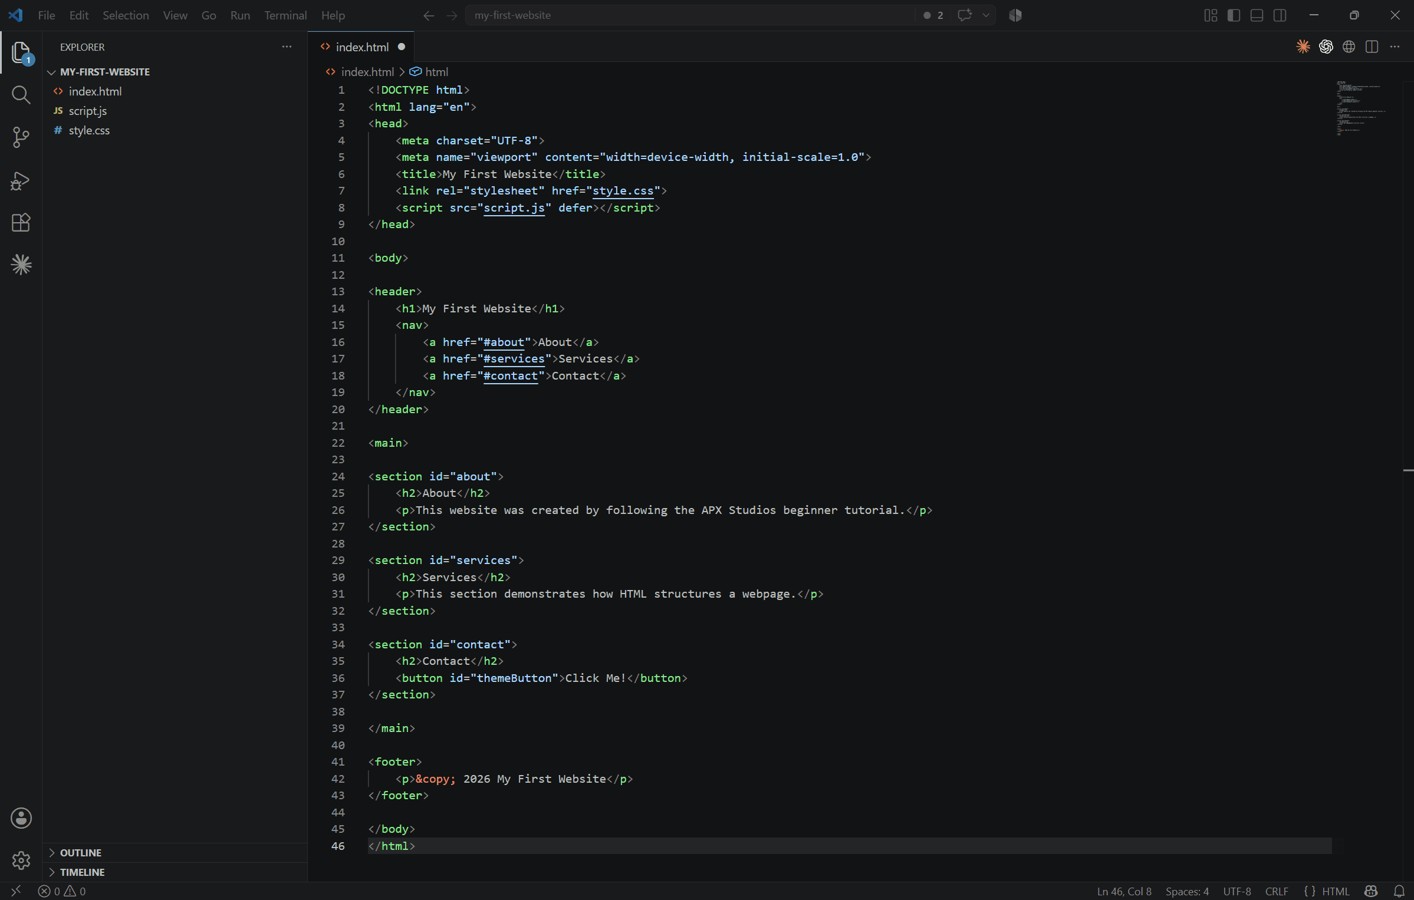This screenshot has height=900, width=1414.
Task: Click the remote window indicator in status bar
Action: pos(16,891)
